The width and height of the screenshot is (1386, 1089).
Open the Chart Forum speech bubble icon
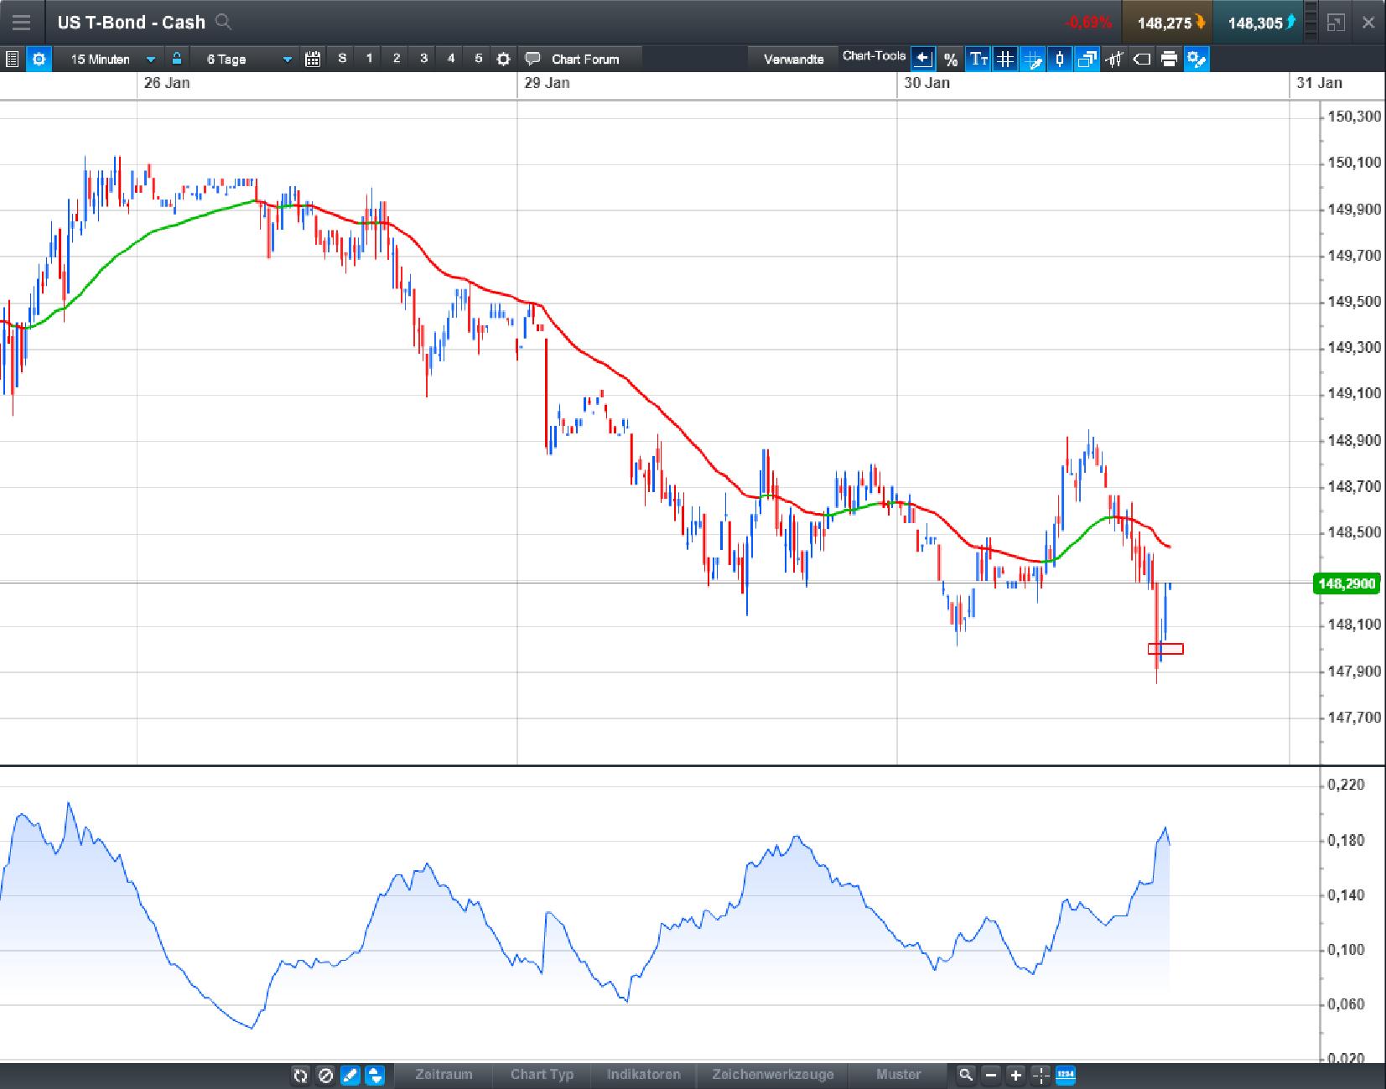click(x=532, y=59)
